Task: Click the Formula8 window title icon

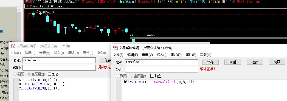Action: (116, 48)
